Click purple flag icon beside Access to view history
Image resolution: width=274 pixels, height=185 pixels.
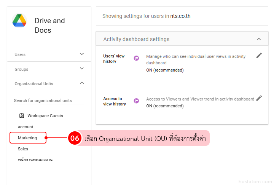(136, 101)
